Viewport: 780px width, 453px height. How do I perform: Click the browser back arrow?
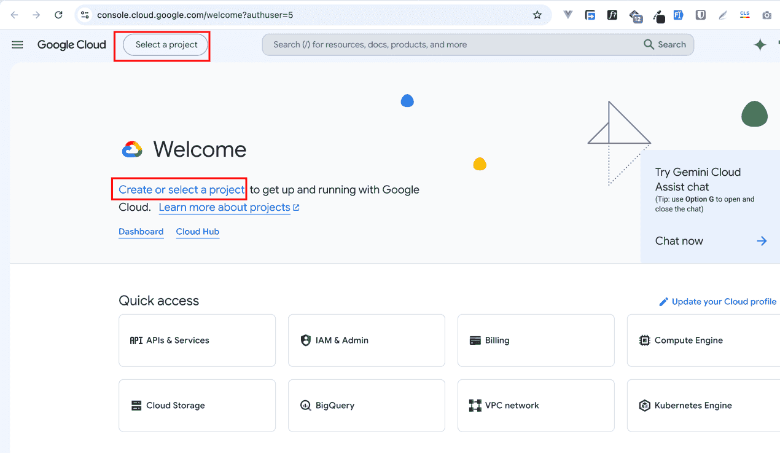tap(15, 15)
